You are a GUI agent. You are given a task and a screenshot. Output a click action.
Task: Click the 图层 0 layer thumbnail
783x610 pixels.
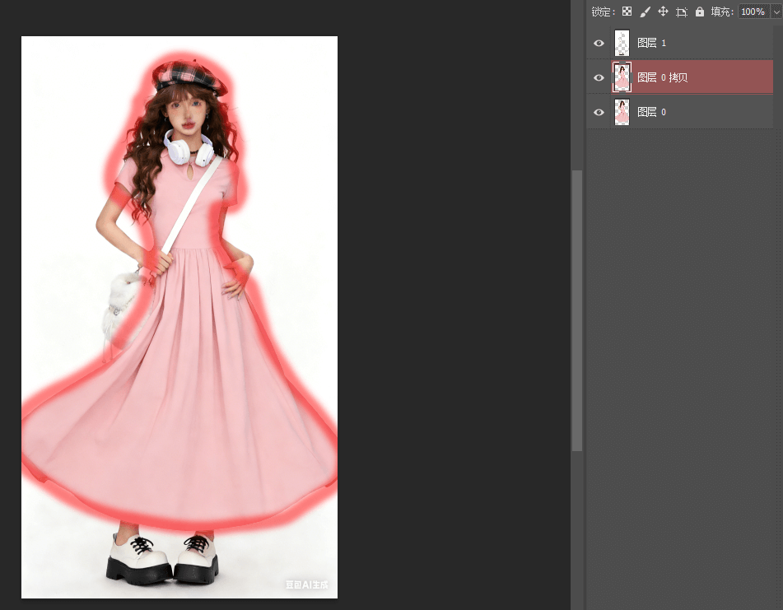pyautogui.click(x=622, y=112)
